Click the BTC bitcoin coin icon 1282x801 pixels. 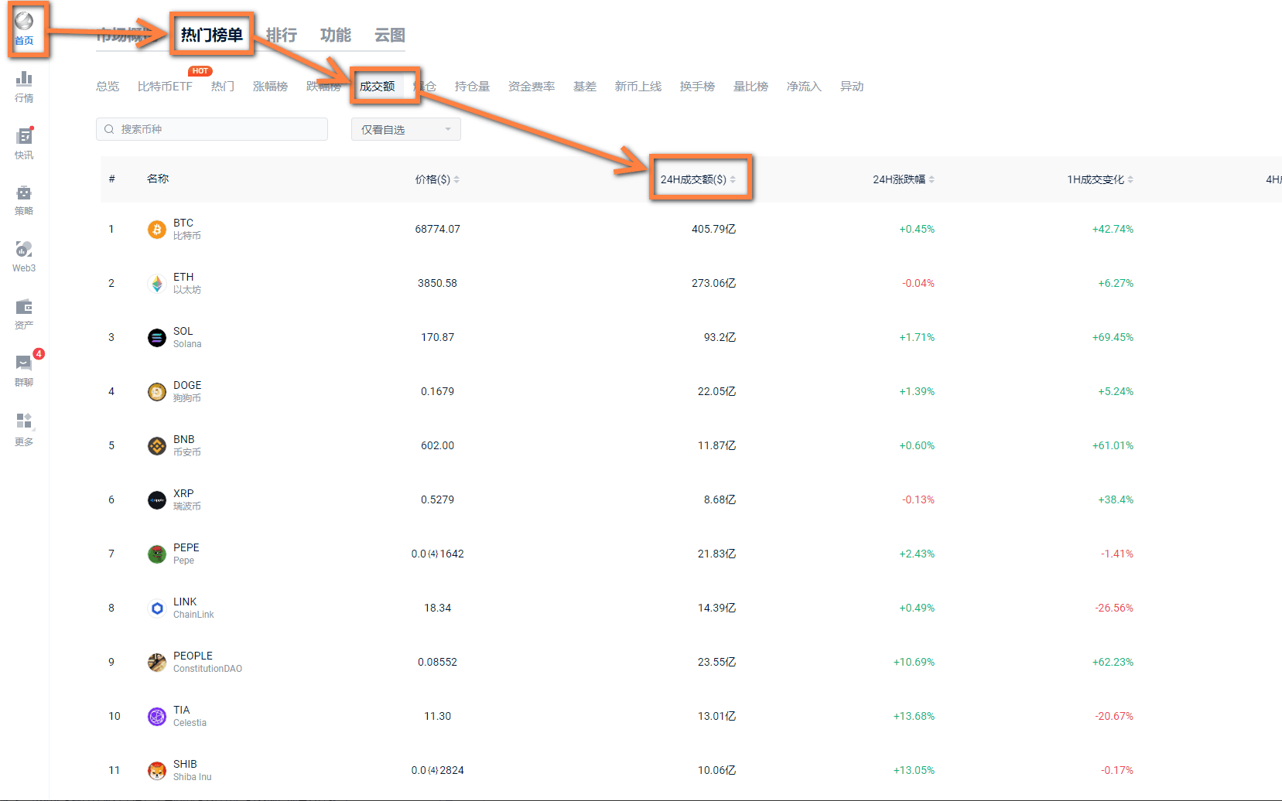click(x=157, y=230)
